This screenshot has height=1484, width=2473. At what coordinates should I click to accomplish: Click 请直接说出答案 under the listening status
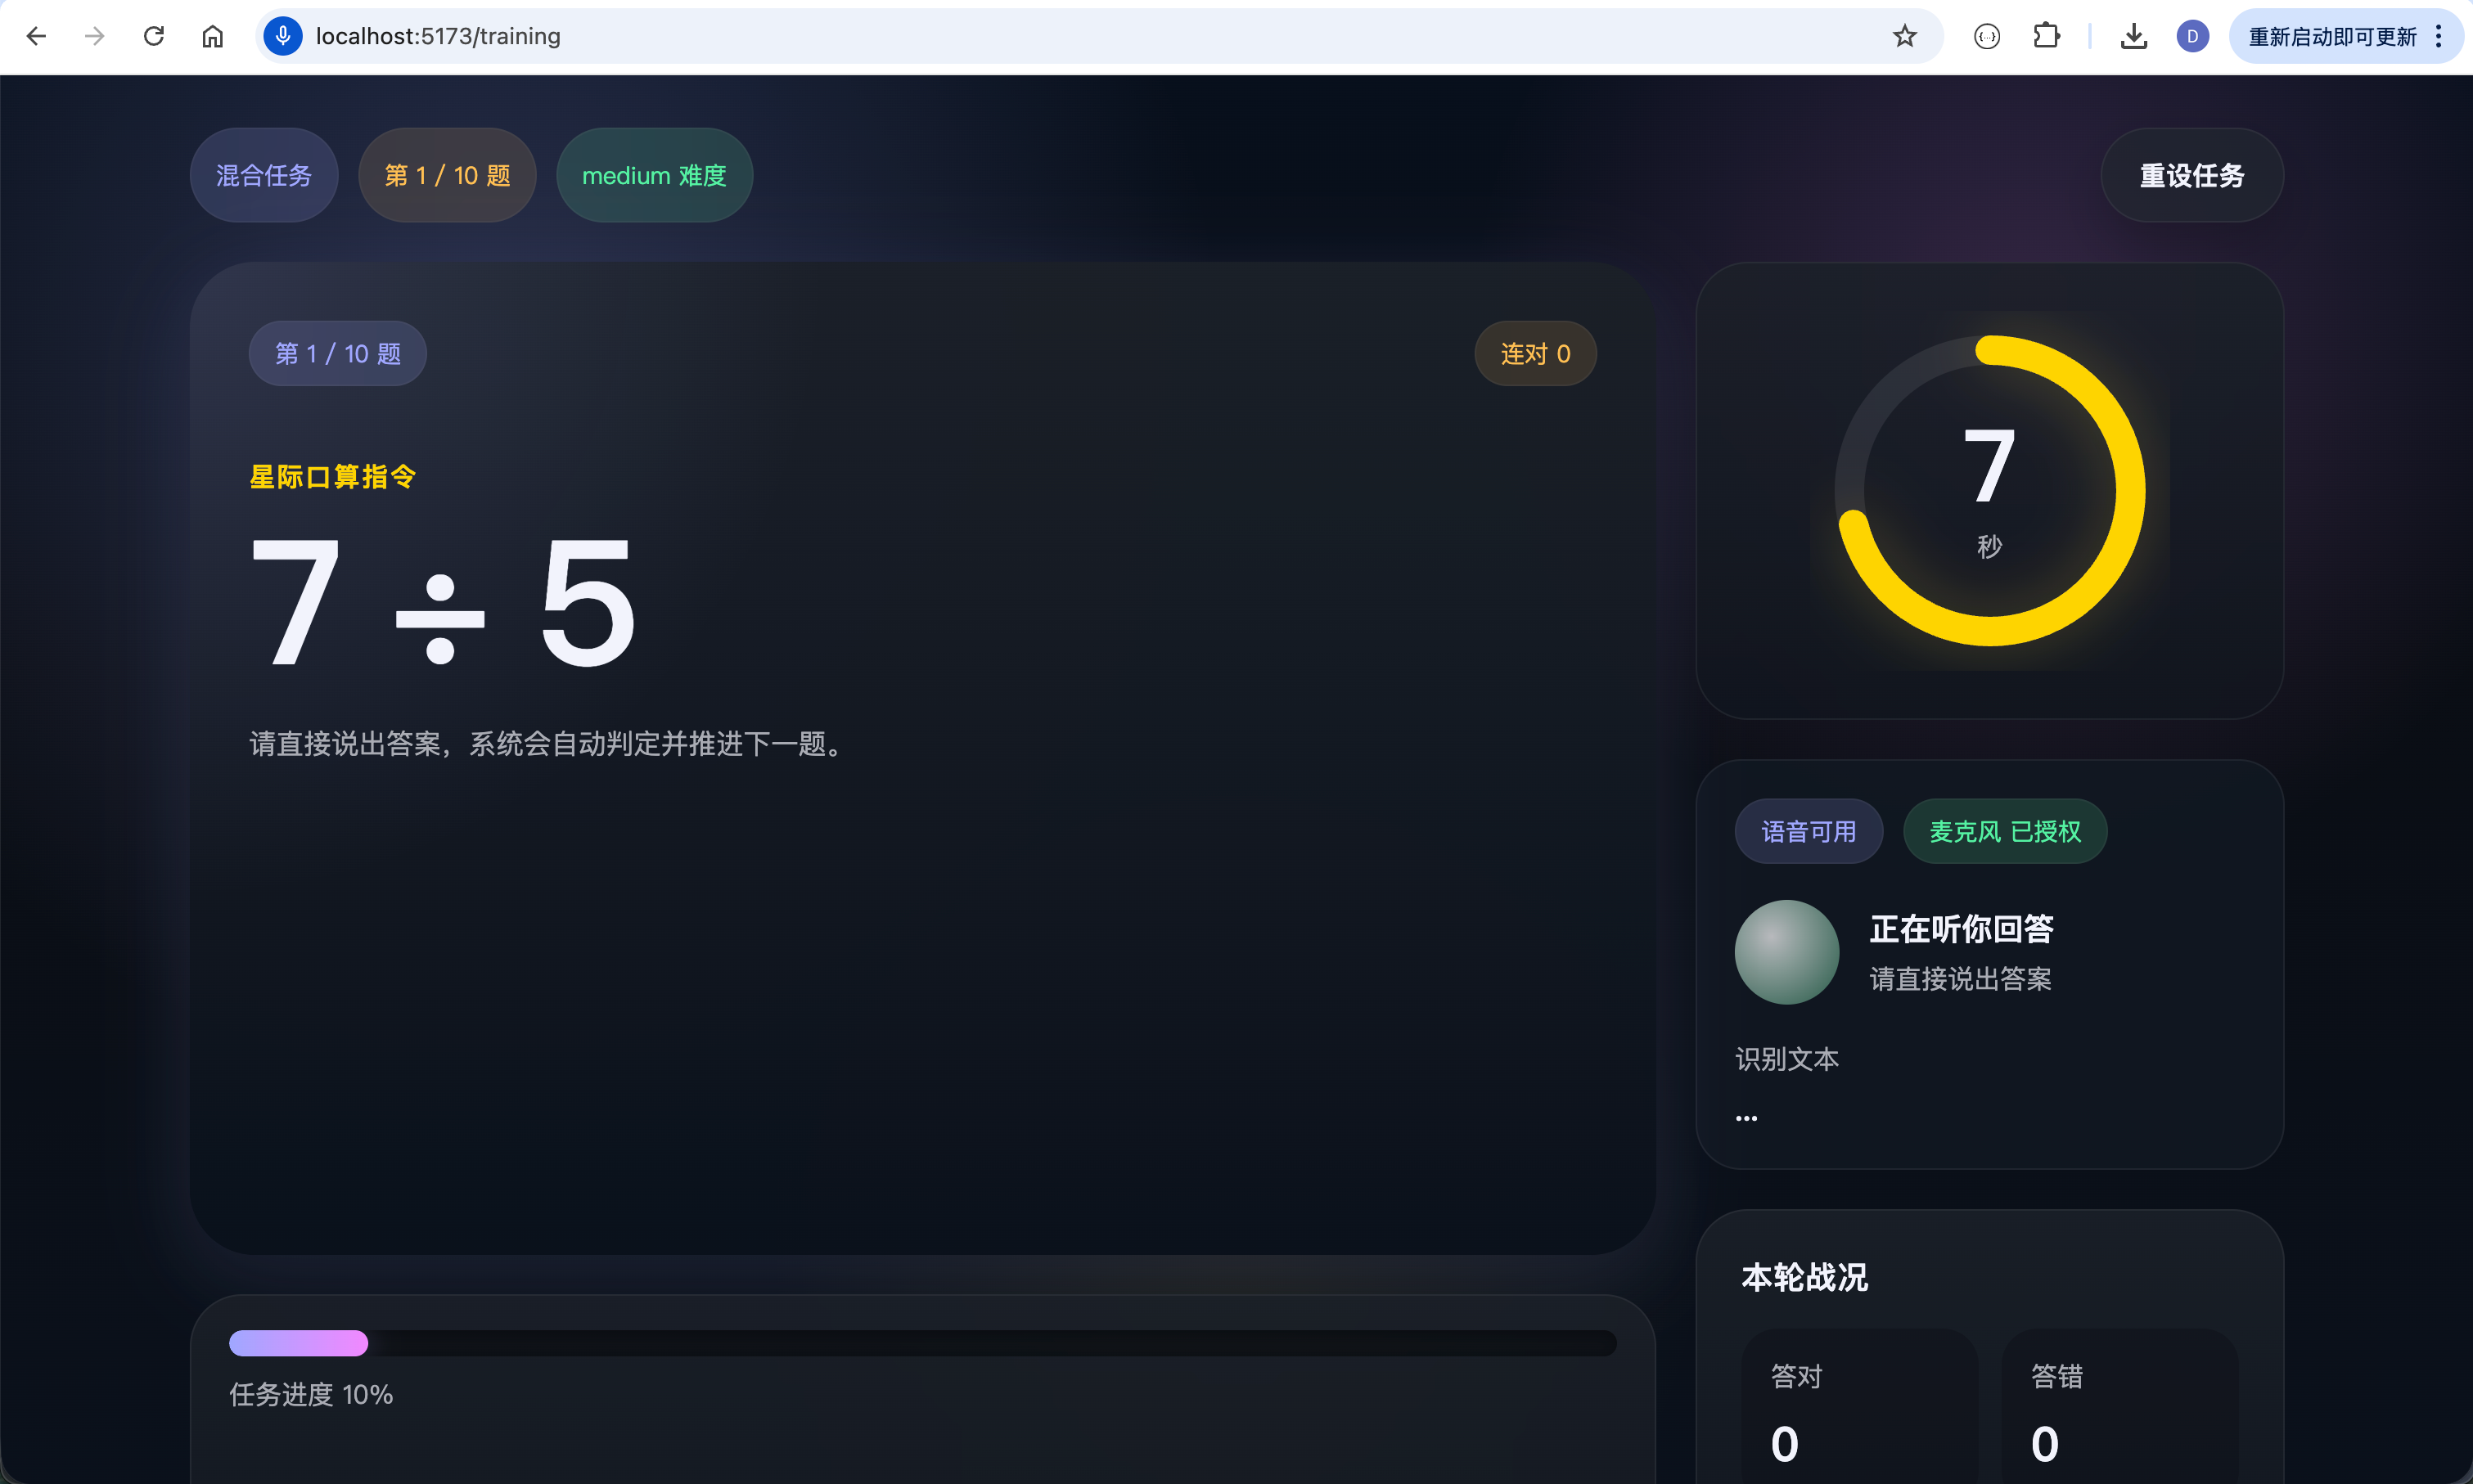[x=1960, y=979]
